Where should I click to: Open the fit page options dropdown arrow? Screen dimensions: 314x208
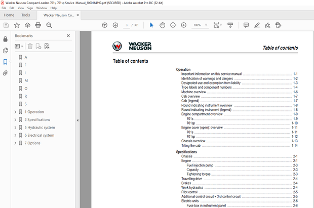pos(221,25)
